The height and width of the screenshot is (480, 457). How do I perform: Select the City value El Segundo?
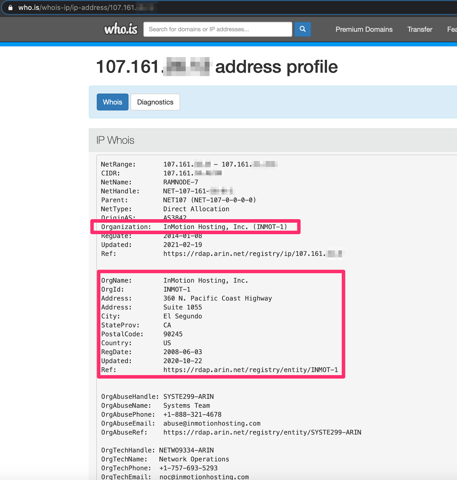[x=183, y=316]
